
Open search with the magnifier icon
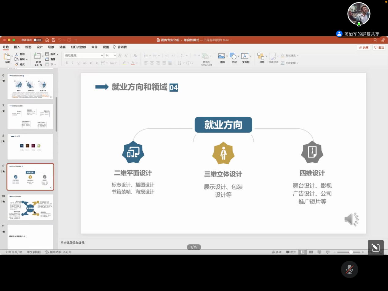[375, 40]
